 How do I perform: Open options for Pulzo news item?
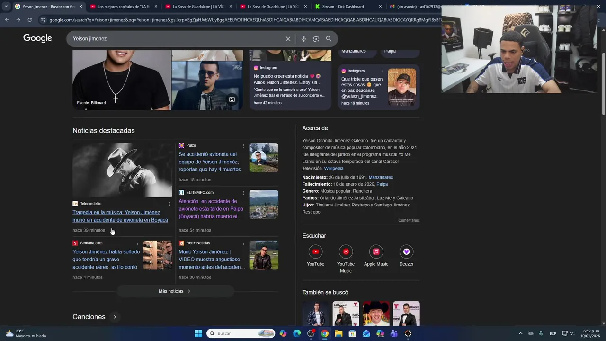(243, 146)
